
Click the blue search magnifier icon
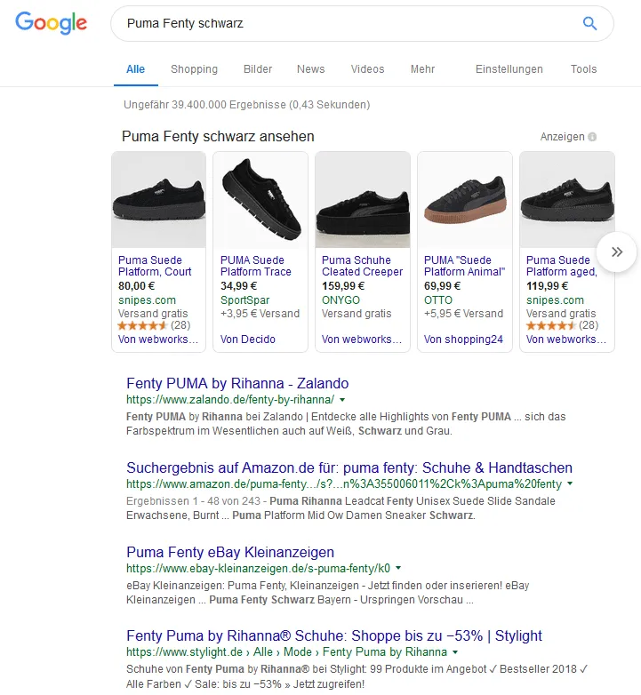point(589,23)
